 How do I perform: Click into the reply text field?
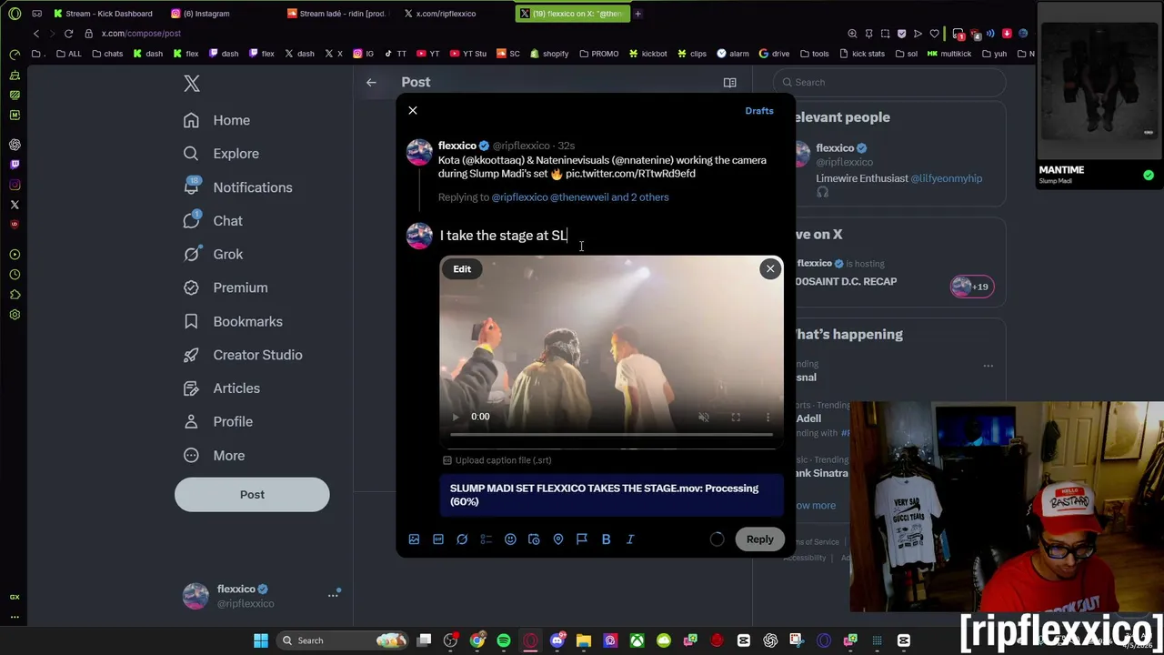(609, 236)
